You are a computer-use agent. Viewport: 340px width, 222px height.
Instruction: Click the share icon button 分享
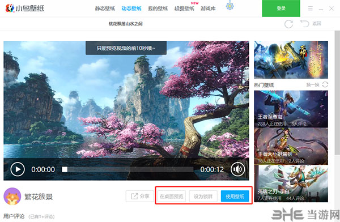coord(140,196)
